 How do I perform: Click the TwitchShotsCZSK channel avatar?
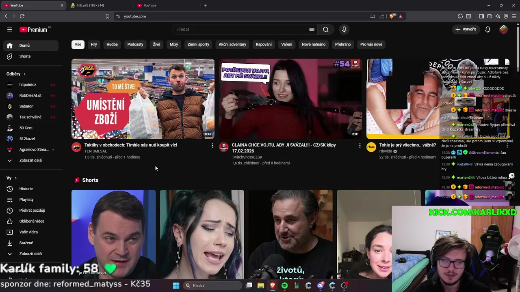tap(224, 147)
